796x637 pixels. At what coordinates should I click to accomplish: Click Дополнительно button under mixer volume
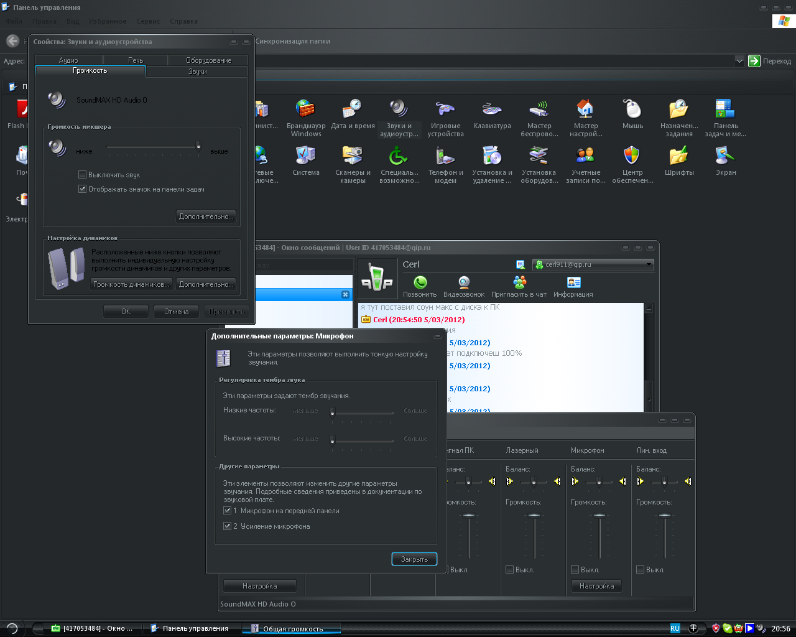(x=206, y=216)
